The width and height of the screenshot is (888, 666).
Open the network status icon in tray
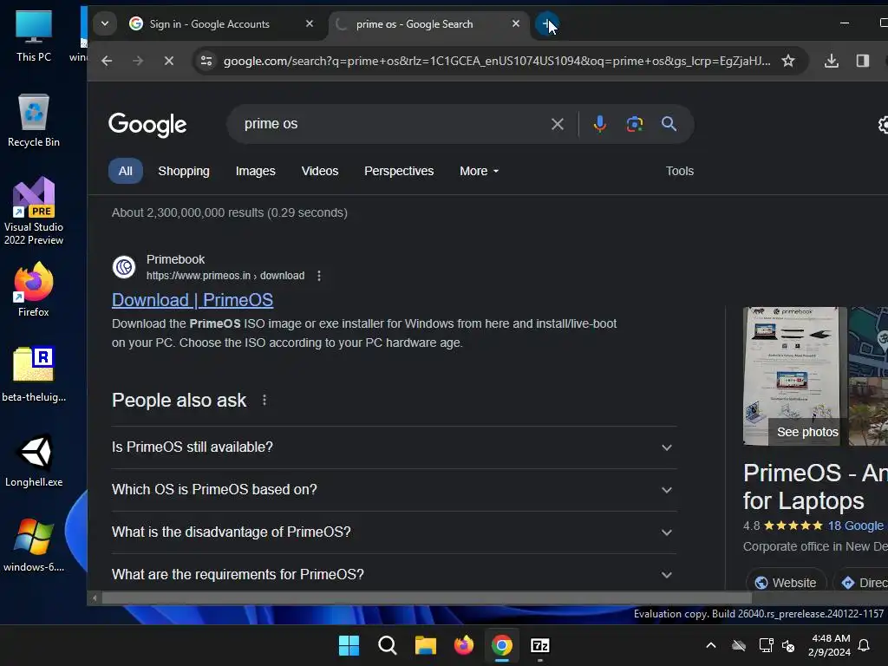tap(766, 645)
